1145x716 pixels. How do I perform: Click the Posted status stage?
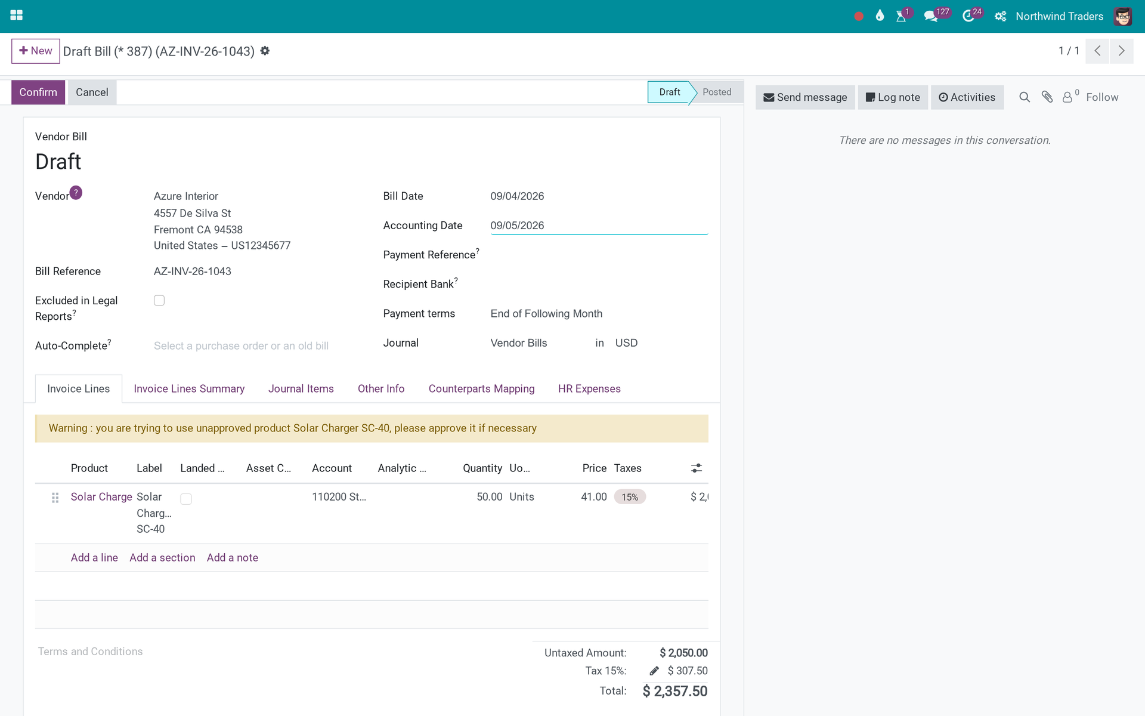click(x=717, y=92)
